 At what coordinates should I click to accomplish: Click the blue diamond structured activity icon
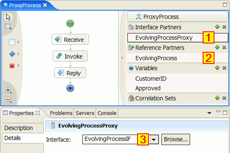[12, 54]
